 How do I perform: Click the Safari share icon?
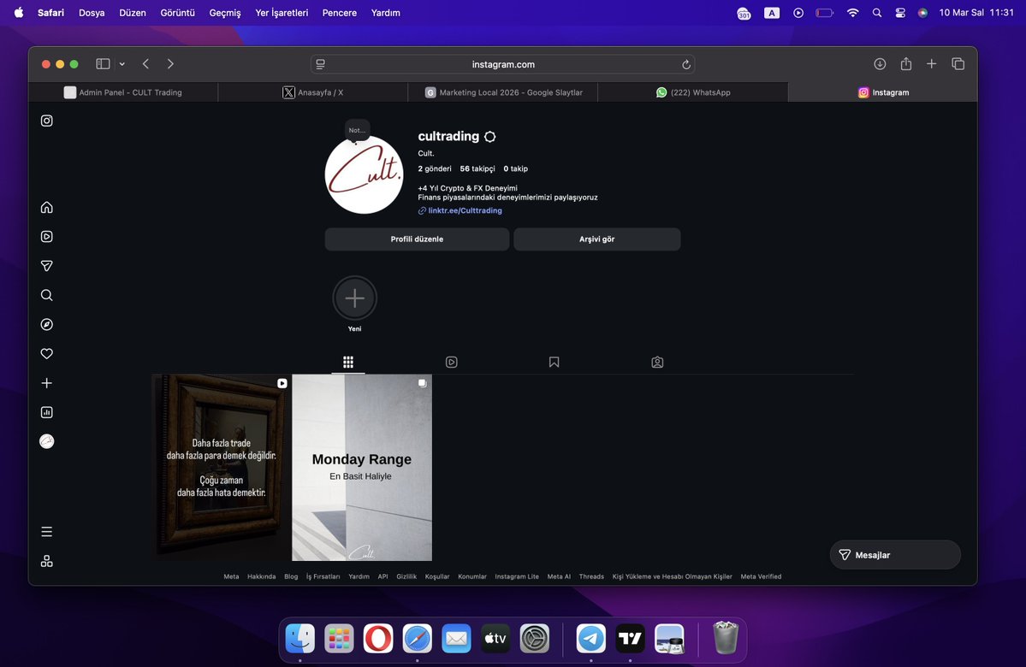point(905,63)
